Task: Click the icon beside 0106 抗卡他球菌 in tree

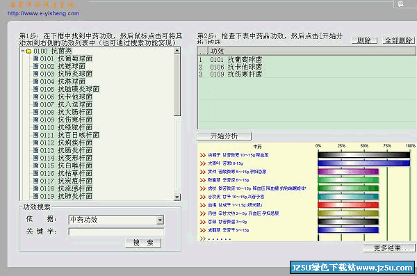Action: (x=36, y=97)
